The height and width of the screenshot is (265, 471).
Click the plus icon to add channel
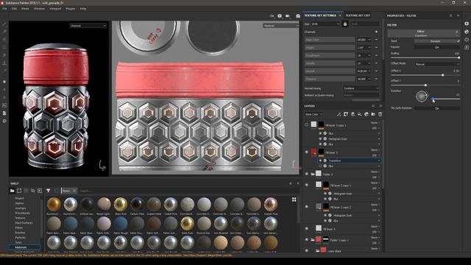click(376, 32)
